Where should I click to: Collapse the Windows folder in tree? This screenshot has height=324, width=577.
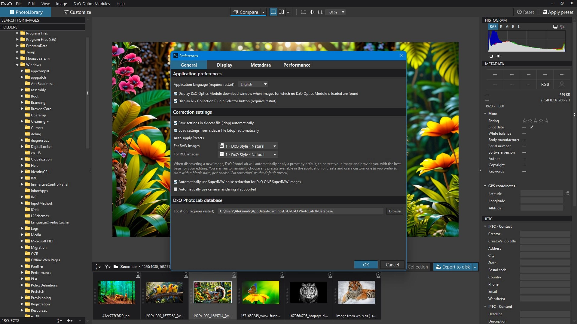click(17, 65)
